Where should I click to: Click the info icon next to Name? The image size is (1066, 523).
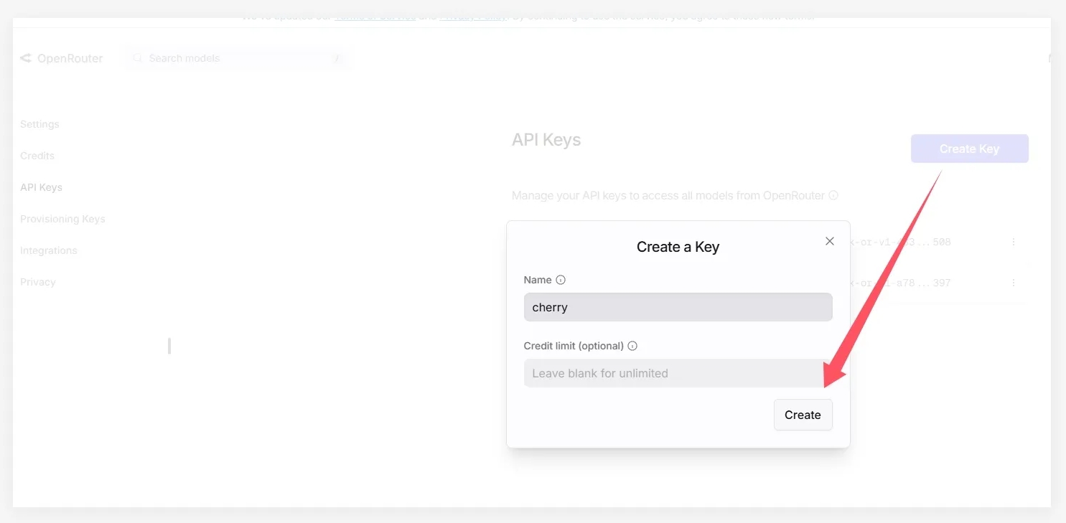coord(561,280)
